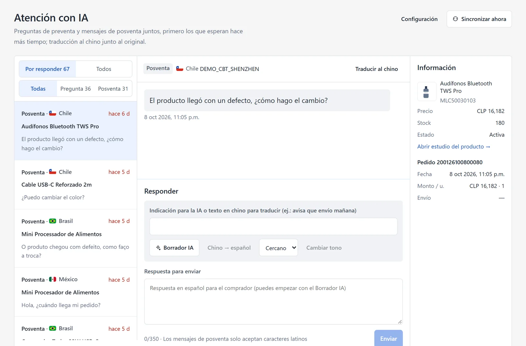Click product ID MLC50030103

[458, 101]
